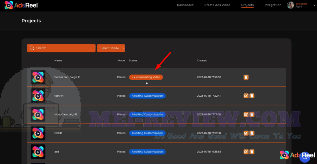This screenshot has width=317, height=164.
Task: Click the Created column header
Action: coord(202,60)
